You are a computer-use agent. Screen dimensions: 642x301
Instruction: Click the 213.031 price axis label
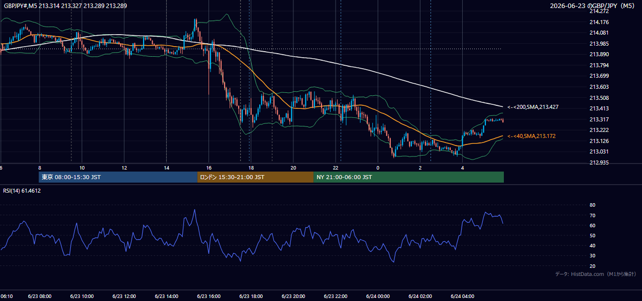[x=599, y=152]
